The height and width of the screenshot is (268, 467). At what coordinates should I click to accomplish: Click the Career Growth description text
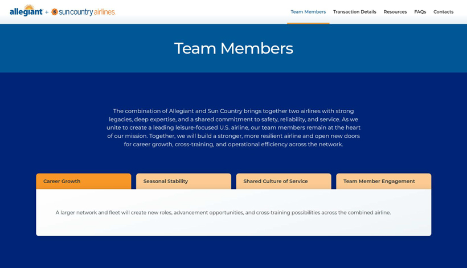coord(223,213)
